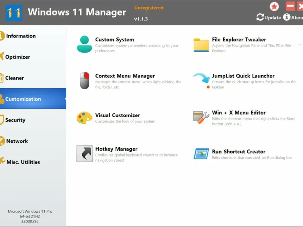Select the highlighted Customization tab
The image size is (303, 227).
[x=23, y=99]
